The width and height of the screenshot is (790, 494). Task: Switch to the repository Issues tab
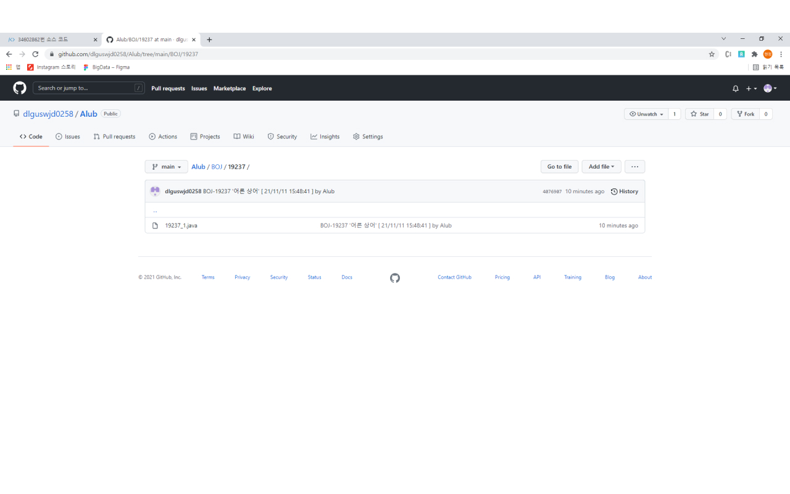click(68, 136)
